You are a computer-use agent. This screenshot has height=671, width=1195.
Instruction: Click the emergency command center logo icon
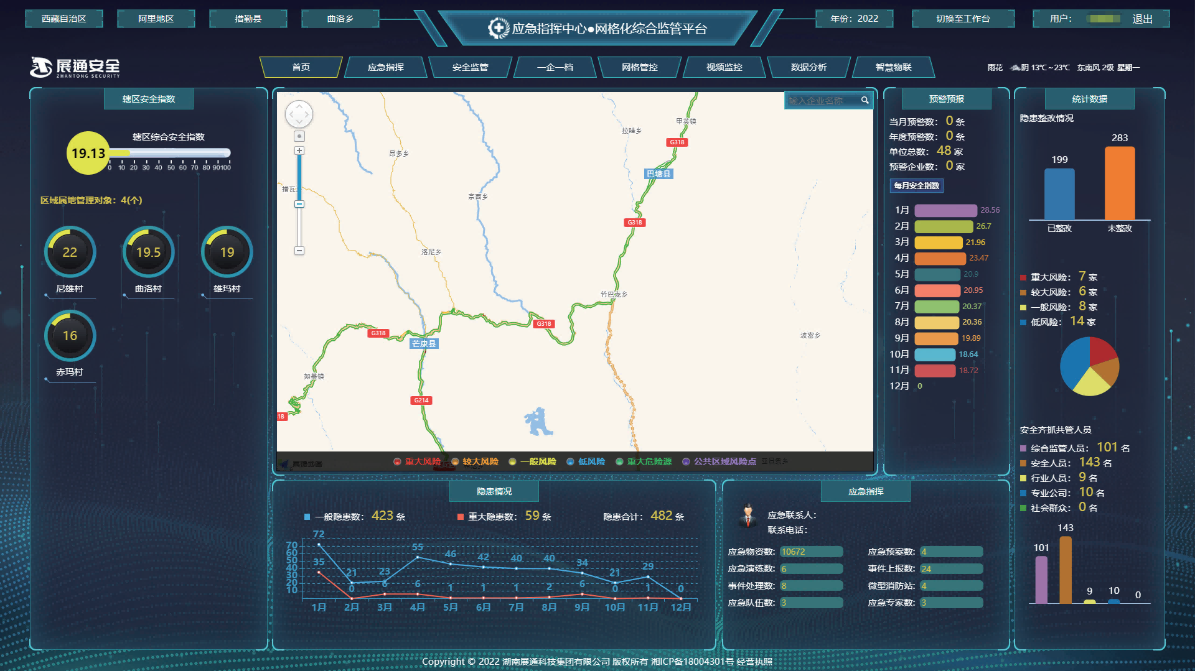pyautogui.click(x=498, y=28)
